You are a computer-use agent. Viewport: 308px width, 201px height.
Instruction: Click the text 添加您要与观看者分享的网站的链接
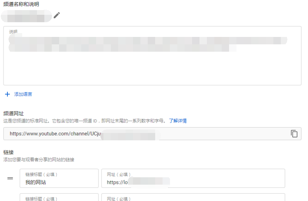click(x=39, y=159)
